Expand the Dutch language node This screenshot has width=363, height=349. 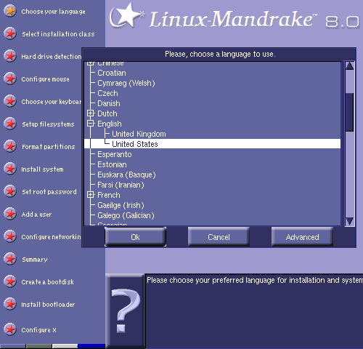(91, 113)
